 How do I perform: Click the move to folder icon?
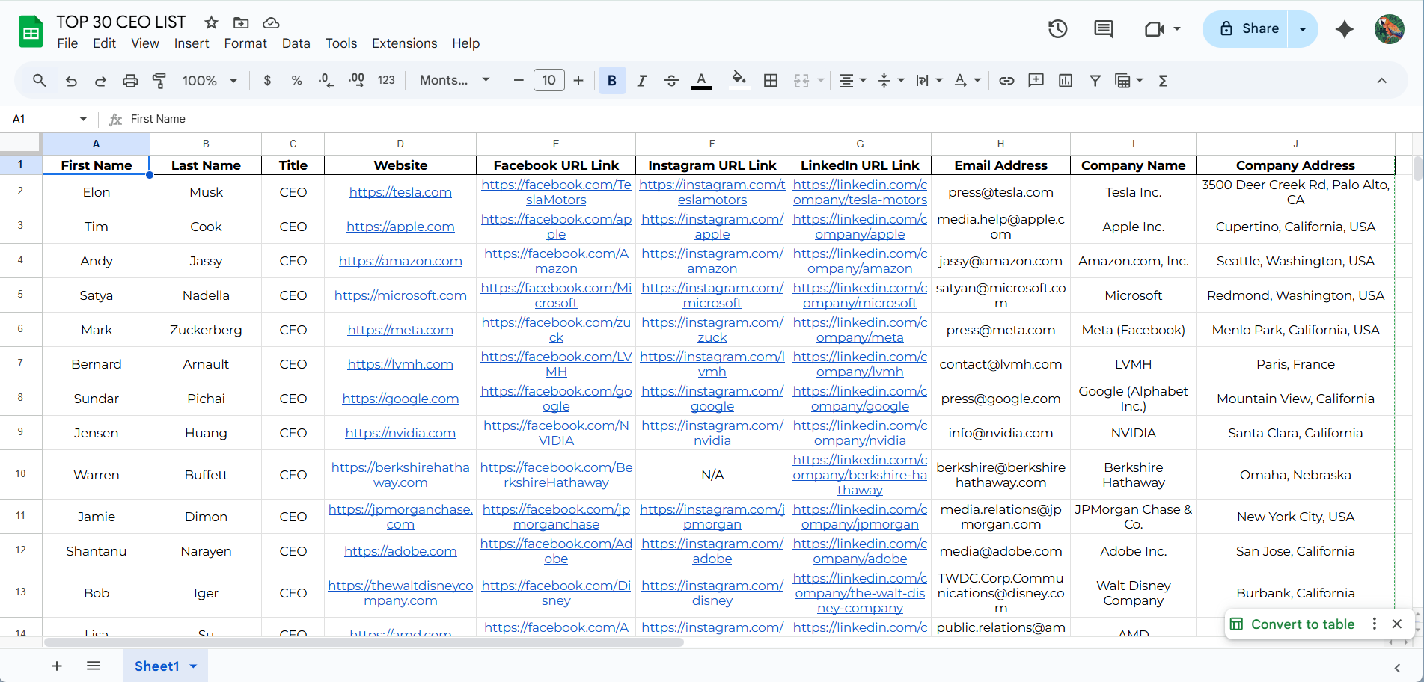241,22
